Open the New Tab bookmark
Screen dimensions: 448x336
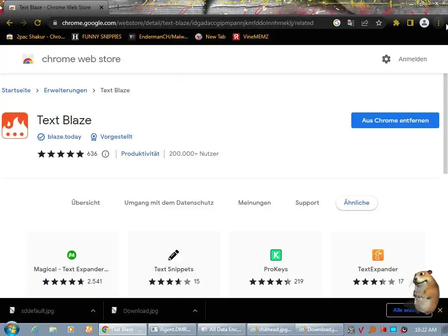210,37
